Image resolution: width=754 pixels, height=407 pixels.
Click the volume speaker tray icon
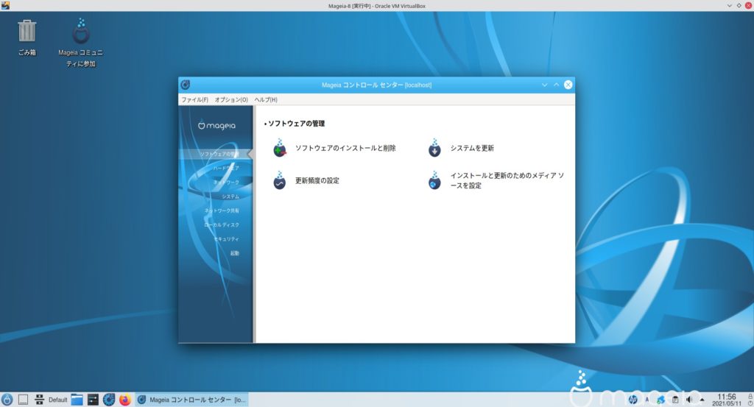point(688,400)
